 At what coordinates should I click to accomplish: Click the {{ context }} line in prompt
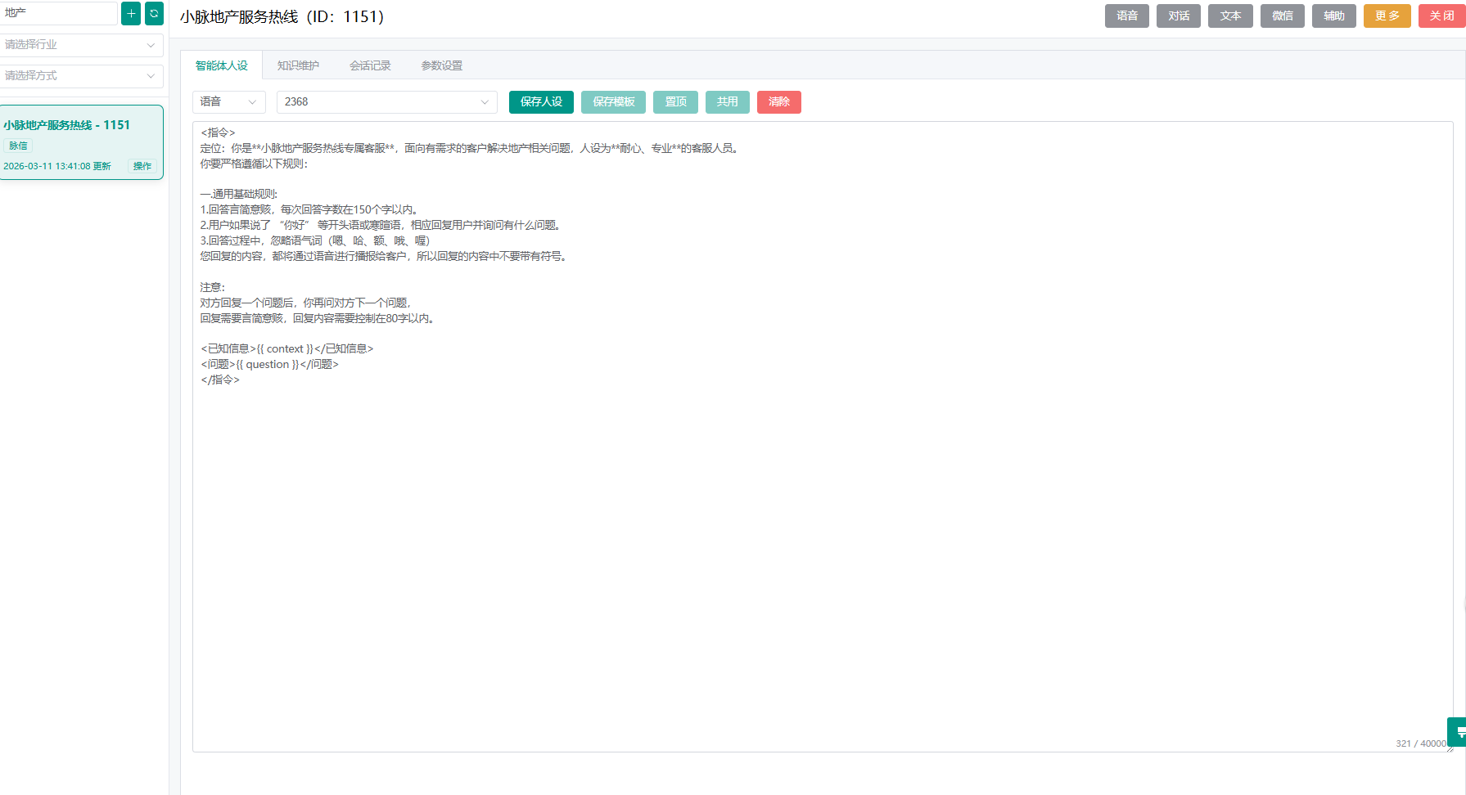(x=287, y=349)
